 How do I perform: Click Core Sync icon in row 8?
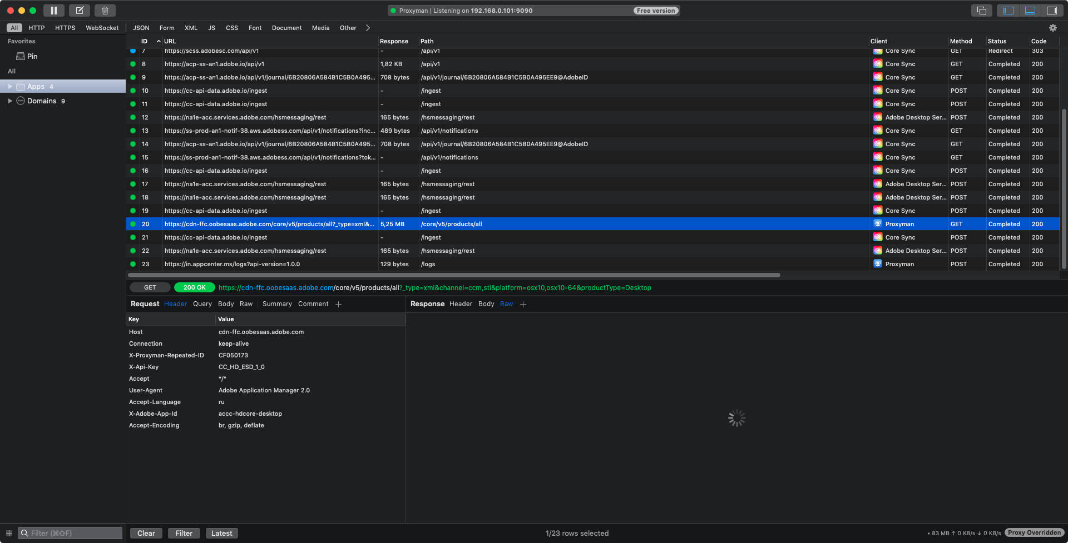878,64
